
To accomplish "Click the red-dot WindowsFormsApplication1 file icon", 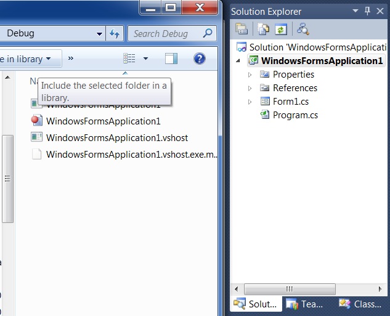I will (x=37, y=121).
